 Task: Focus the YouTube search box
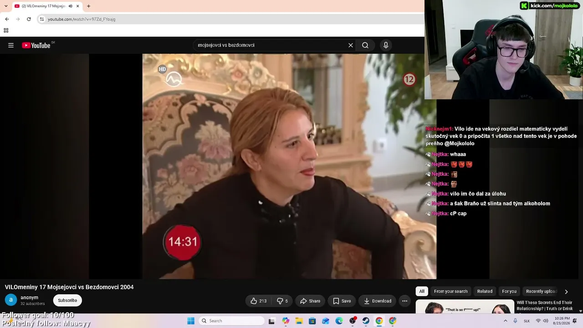coord(271,45)
